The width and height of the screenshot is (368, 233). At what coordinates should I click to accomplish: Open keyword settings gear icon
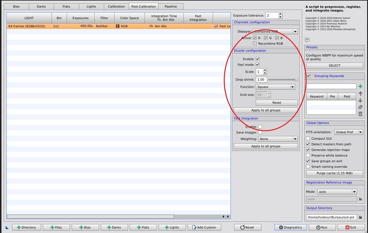pos(360,107)
